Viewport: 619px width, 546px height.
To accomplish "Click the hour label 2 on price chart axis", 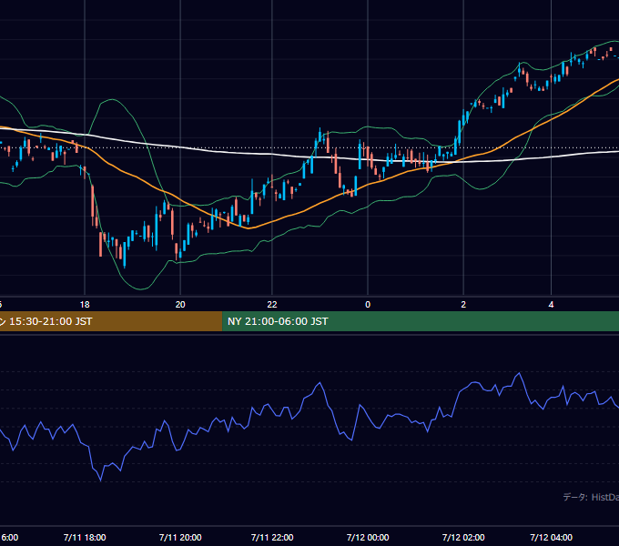I will click(463, 305).
